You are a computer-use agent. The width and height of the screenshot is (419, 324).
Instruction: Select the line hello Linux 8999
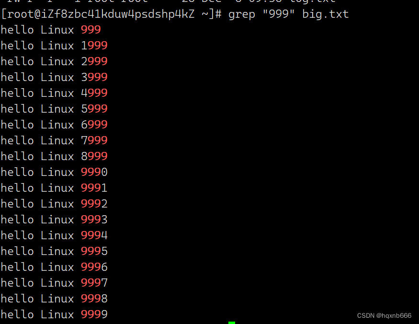(x=54, y=156)
